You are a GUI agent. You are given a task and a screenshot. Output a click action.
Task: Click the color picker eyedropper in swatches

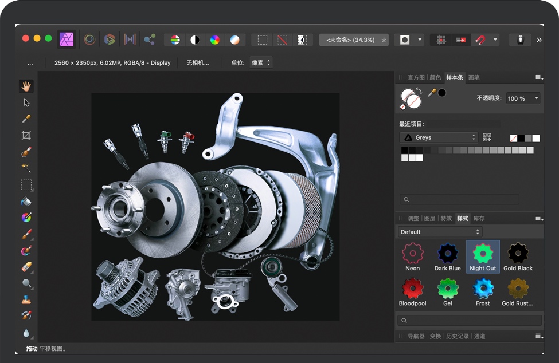pos(432,93)
